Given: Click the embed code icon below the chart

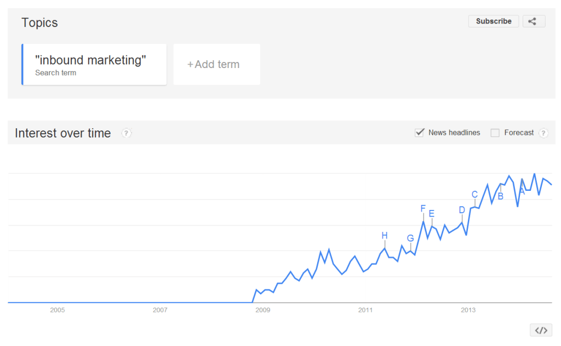Looking at the screenshot, I should [541, 330].
